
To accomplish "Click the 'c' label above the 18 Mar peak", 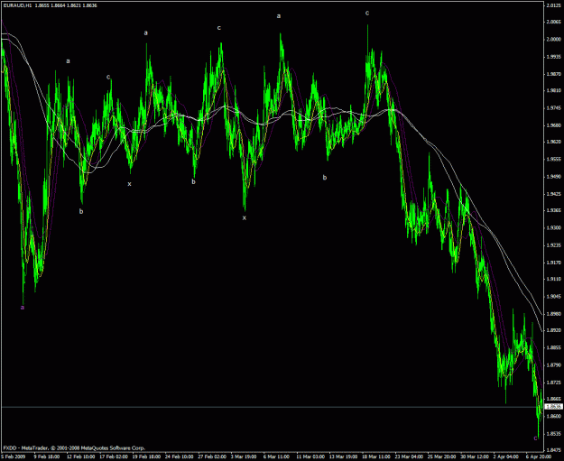I will pos(367,13).
